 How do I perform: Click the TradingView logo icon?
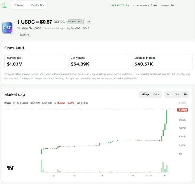pos(10,168)
